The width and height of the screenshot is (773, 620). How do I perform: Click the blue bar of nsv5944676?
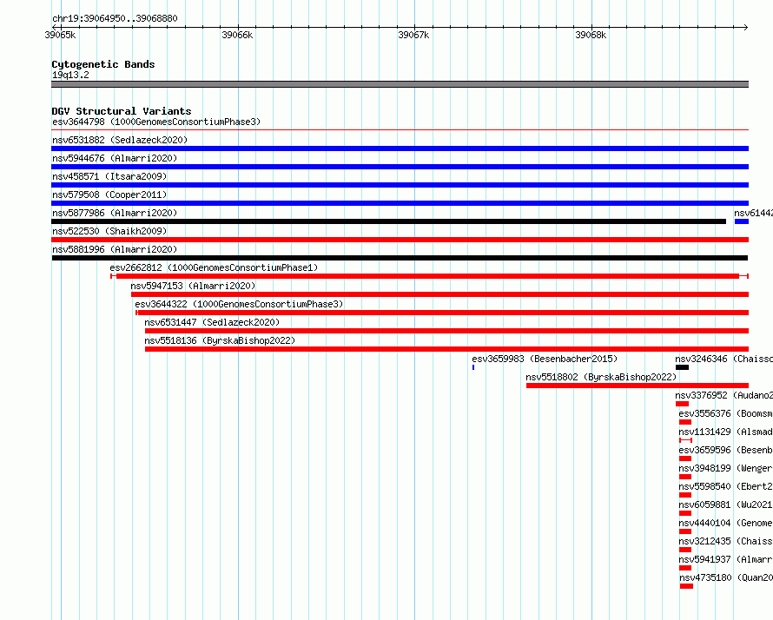point(400,167)
